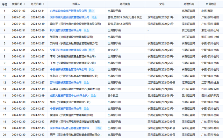Select 刘向明 party cell in row 6

[x=74, y=44]
